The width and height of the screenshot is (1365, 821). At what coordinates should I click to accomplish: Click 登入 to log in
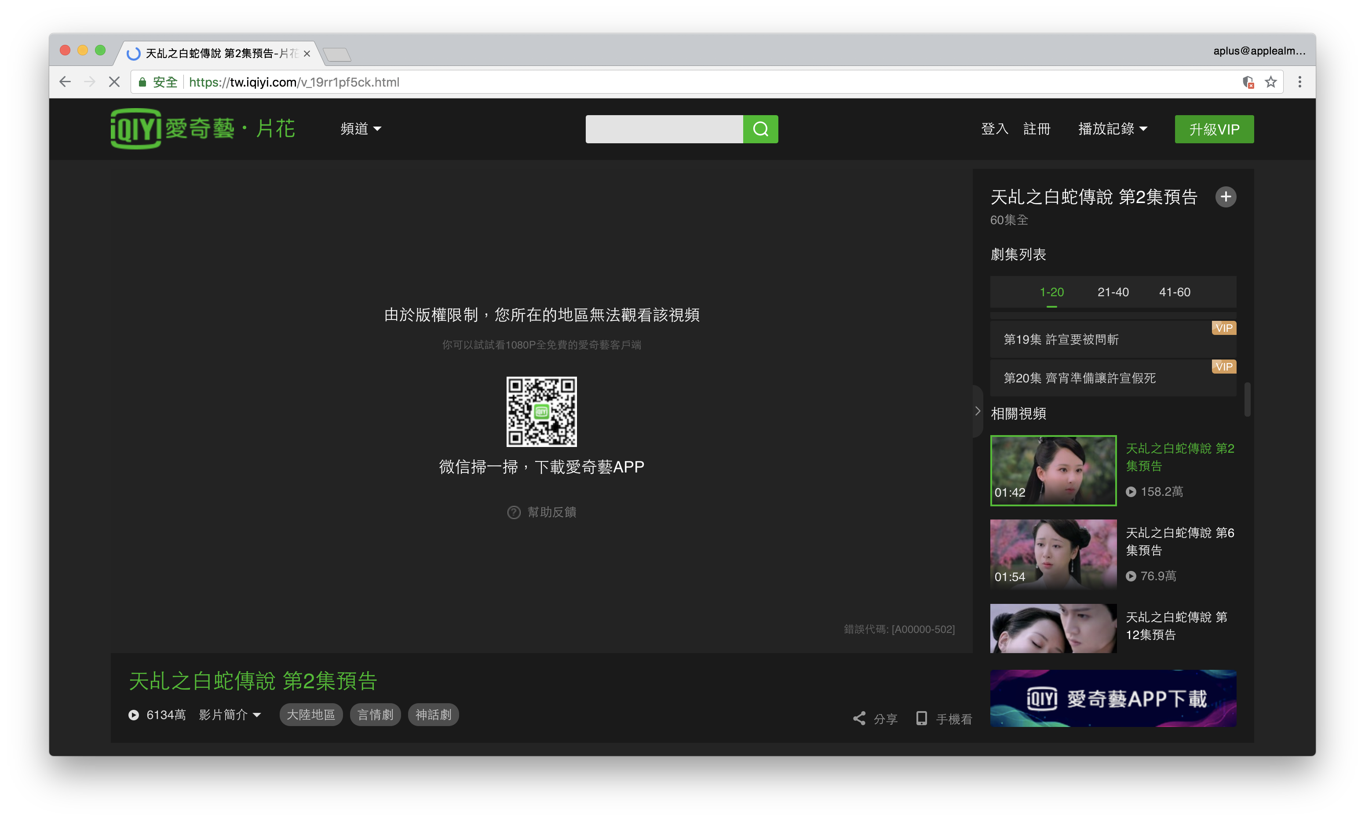click(x=994, y=129)
